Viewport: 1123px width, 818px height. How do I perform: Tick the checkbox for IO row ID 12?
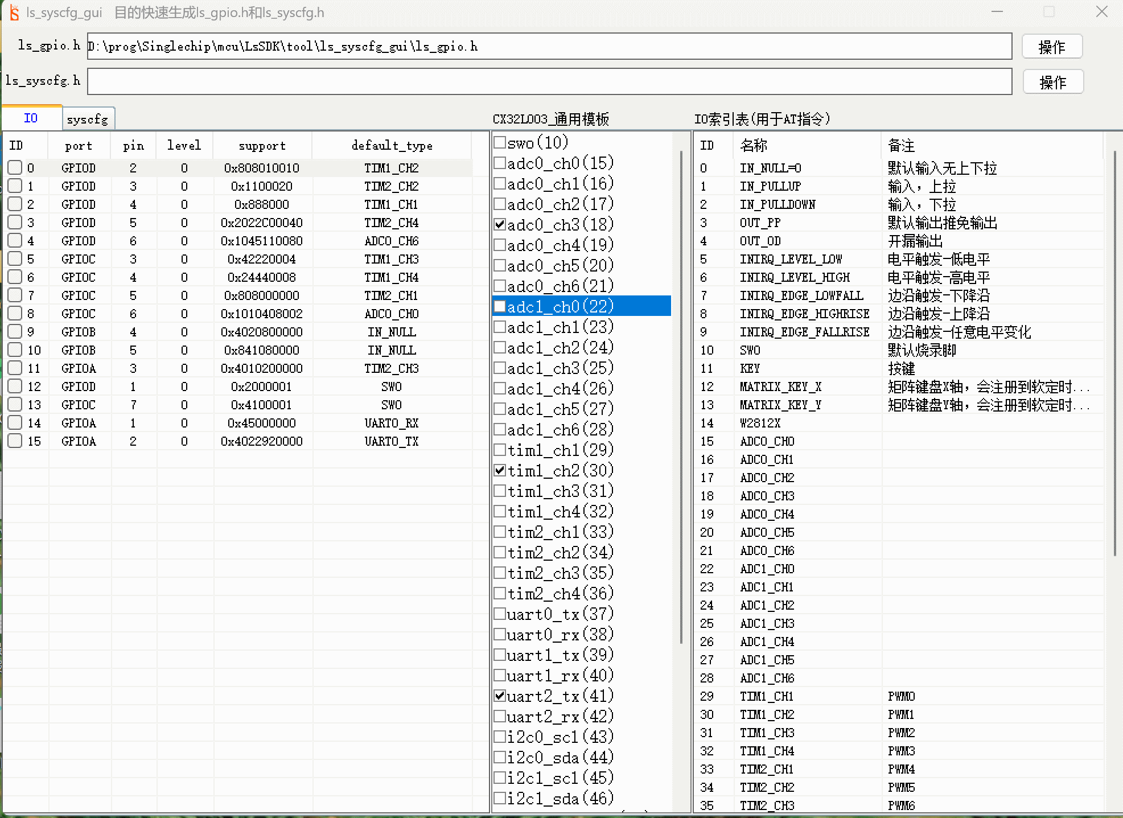pos(15,386)
